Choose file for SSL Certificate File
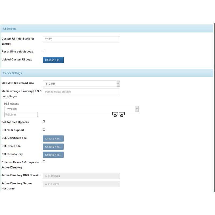This screenshot has height=215, width=215. pos(53,139)
